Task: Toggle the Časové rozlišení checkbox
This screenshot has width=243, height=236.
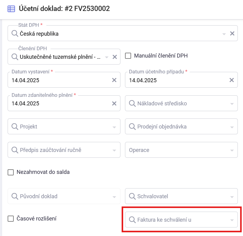Action: point(11,219)
